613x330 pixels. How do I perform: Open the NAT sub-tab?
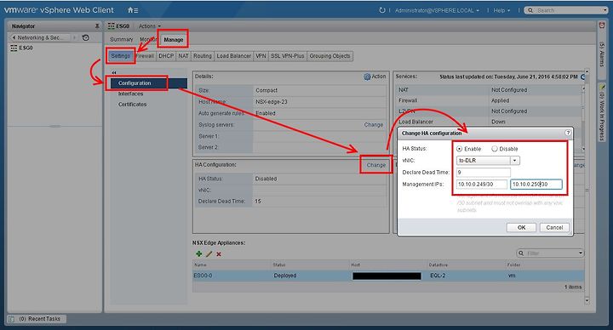point(183,56)
